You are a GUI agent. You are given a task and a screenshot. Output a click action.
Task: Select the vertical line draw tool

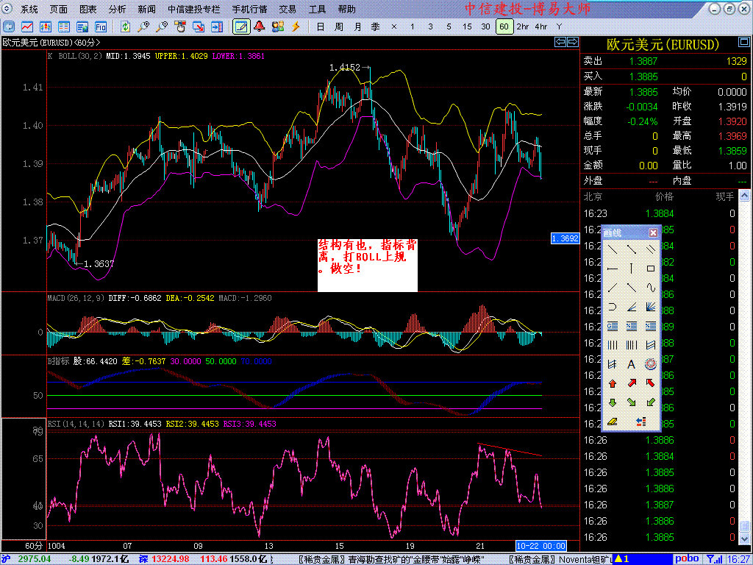click(x=632, y=269)
